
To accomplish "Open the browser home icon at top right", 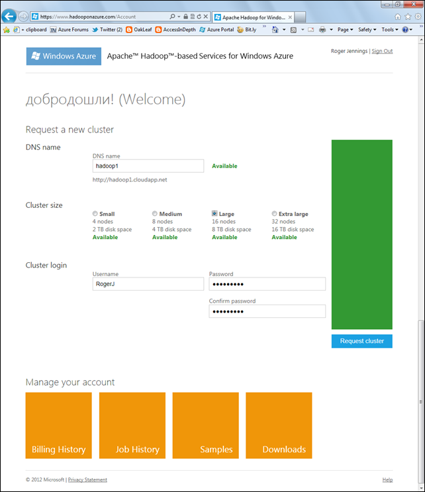I will (x=398, y=16).
